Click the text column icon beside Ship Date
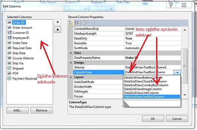 pos(10,53)
